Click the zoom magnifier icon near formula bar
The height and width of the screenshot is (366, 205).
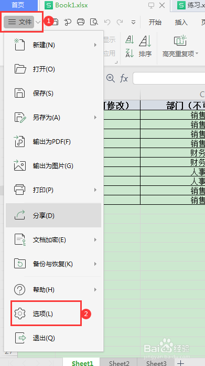[111, 78]
